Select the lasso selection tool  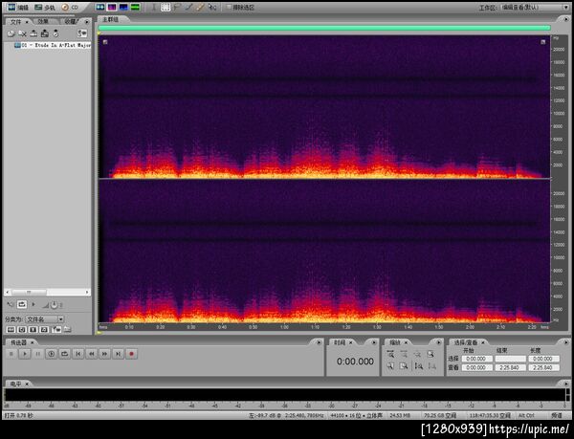177,7
